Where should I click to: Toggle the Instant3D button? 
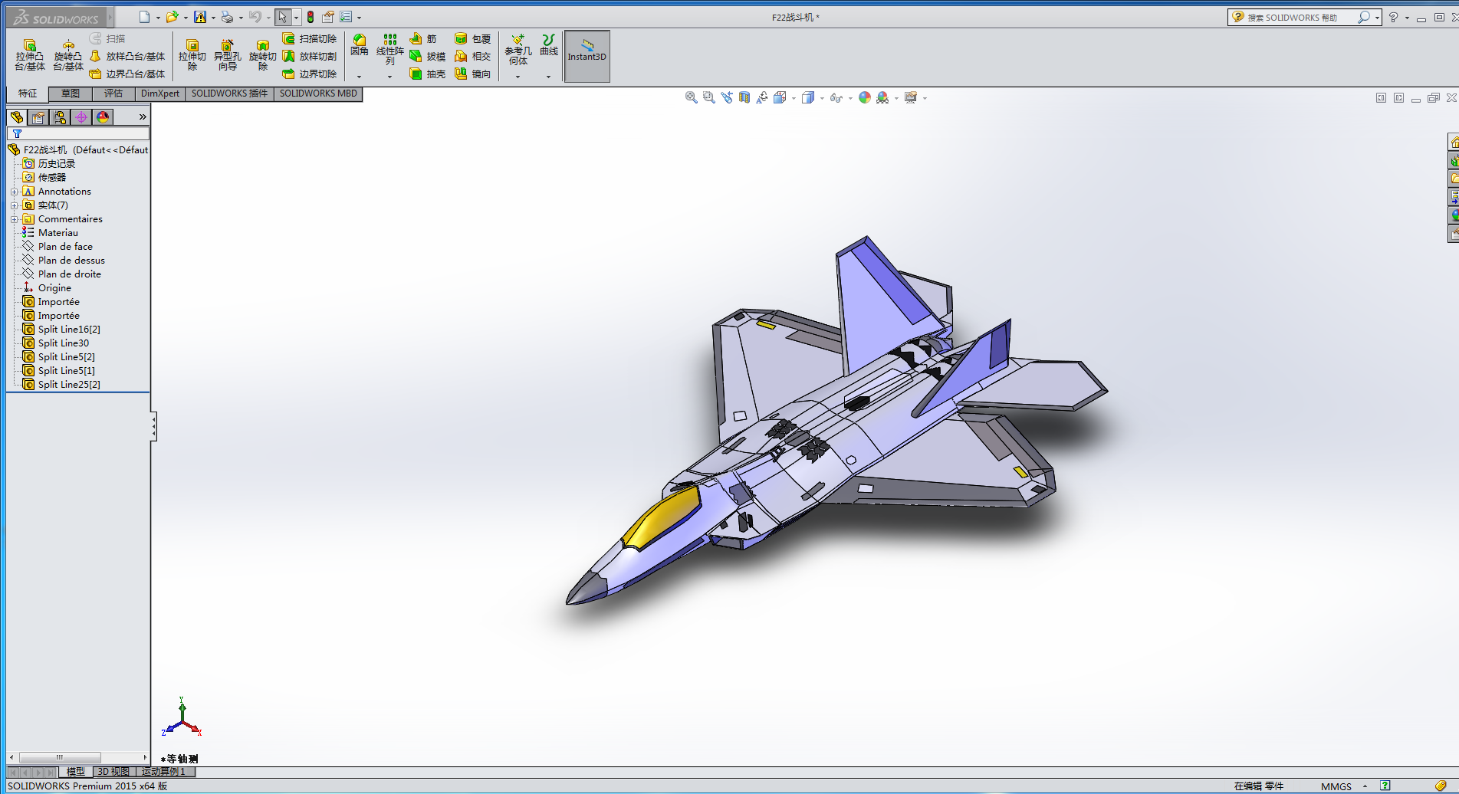tap(587, 56)
